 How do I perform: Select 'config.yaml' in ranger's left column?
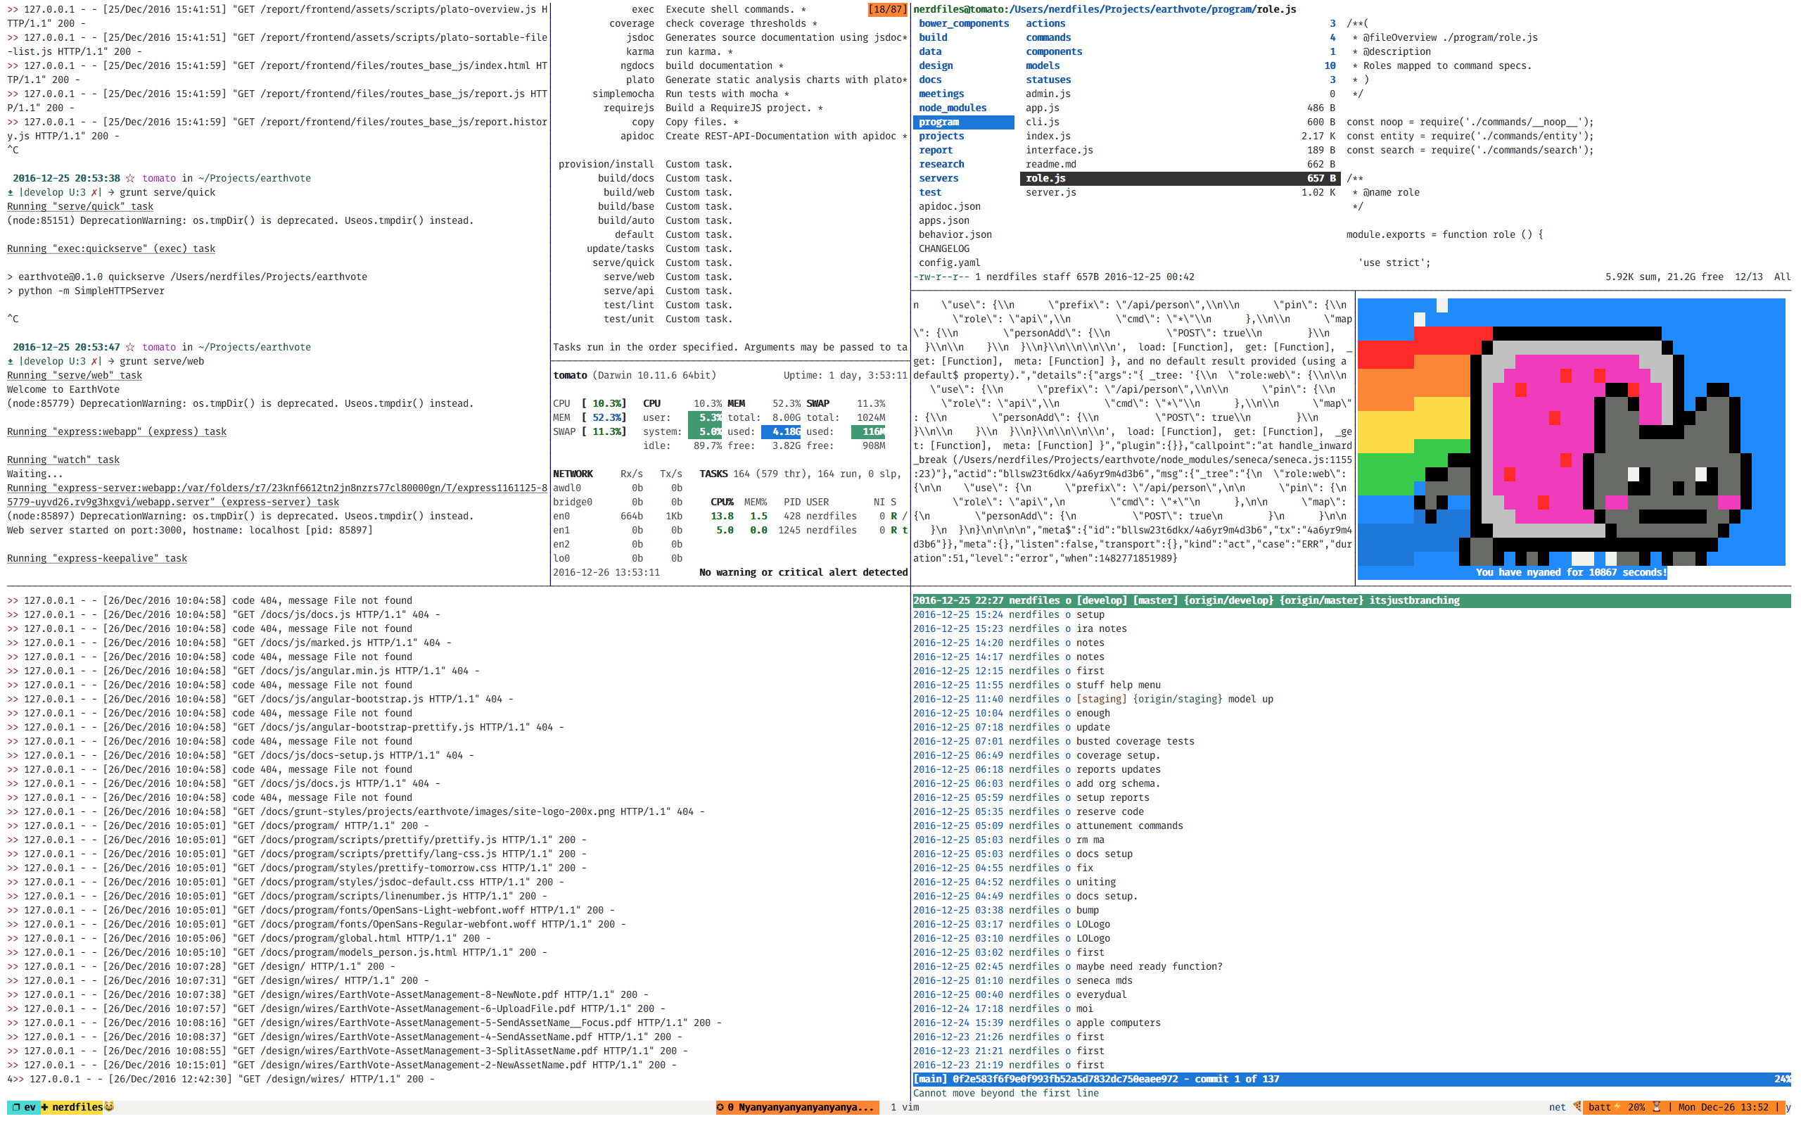tap(949, 263)
